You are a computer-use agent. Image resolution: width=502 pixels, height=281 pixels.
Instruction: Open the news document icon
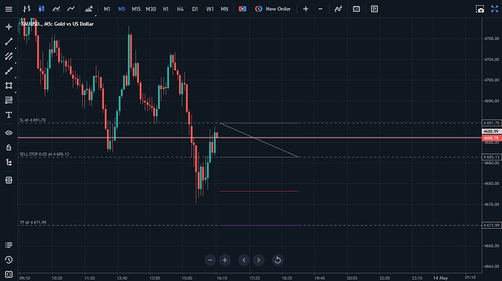(x=374, y=9)
